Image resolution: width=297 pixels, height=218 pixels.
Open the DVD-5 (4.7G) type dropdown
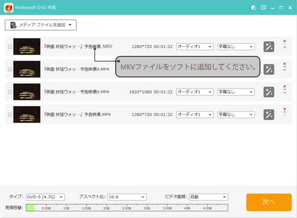(45, 197)
